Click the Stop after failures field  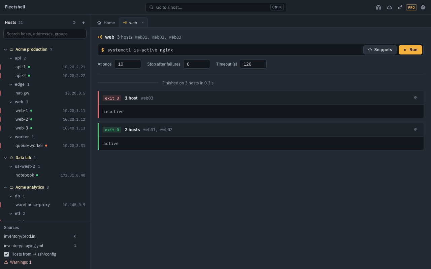[197, 64]
